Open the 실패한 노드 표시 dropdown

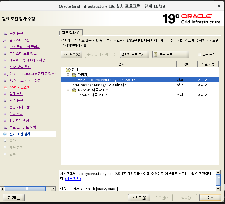[135, 54]
